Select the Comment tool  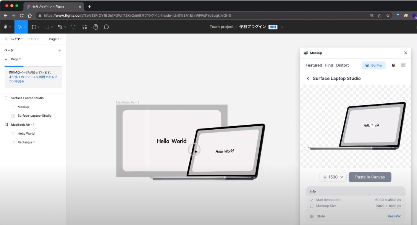coord(106,27)
